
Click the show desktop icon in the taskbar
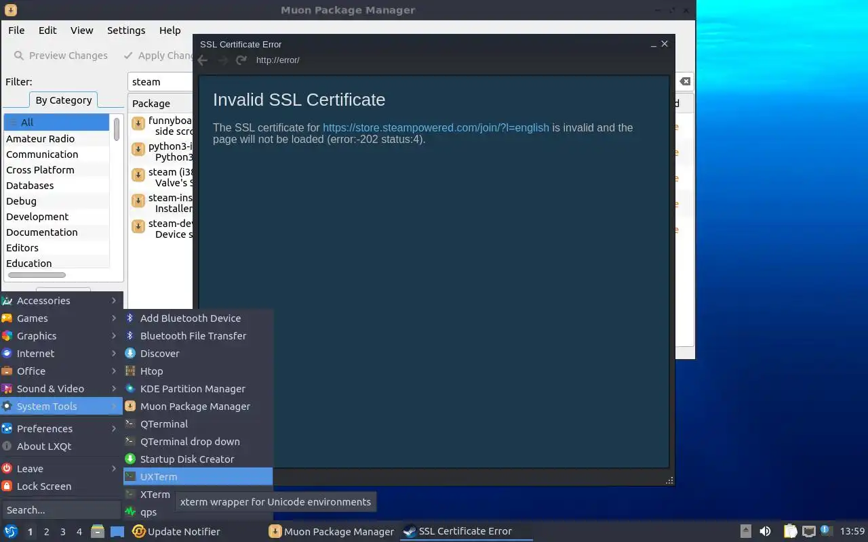click(x=117, y=531)
